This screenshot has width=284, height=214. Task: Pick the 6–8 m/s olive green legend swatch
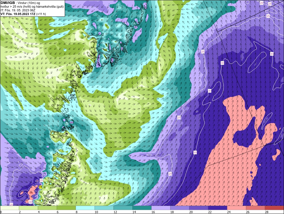66,208
